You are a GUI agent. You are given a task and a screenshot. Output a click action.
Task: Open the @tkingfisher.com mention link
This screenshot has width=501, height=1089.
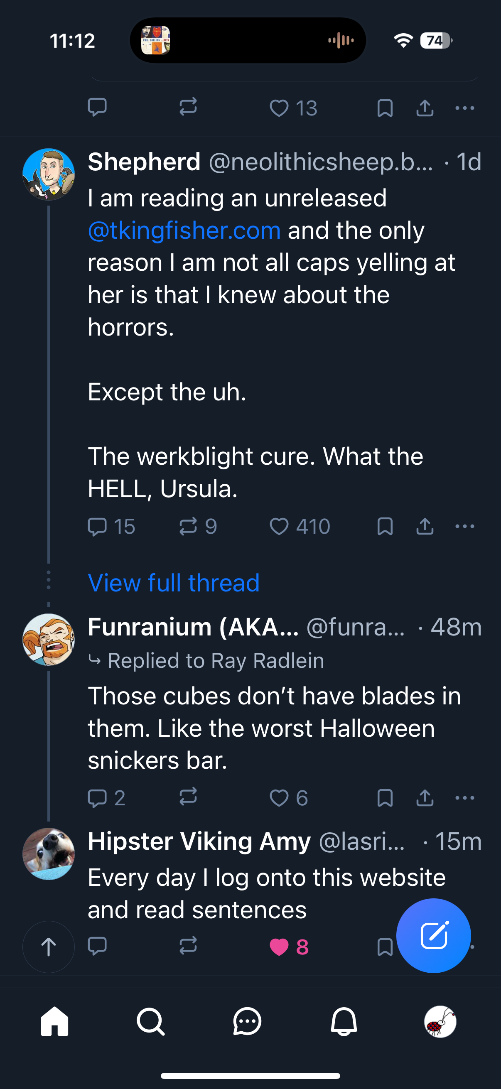[184, 231]
